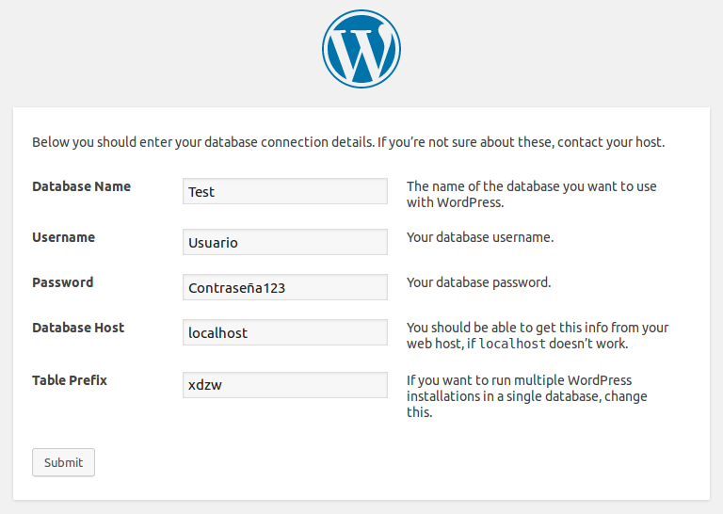Submit the database connection form
Viewport: 723px width, 514px height.
[x=64, y=462]
